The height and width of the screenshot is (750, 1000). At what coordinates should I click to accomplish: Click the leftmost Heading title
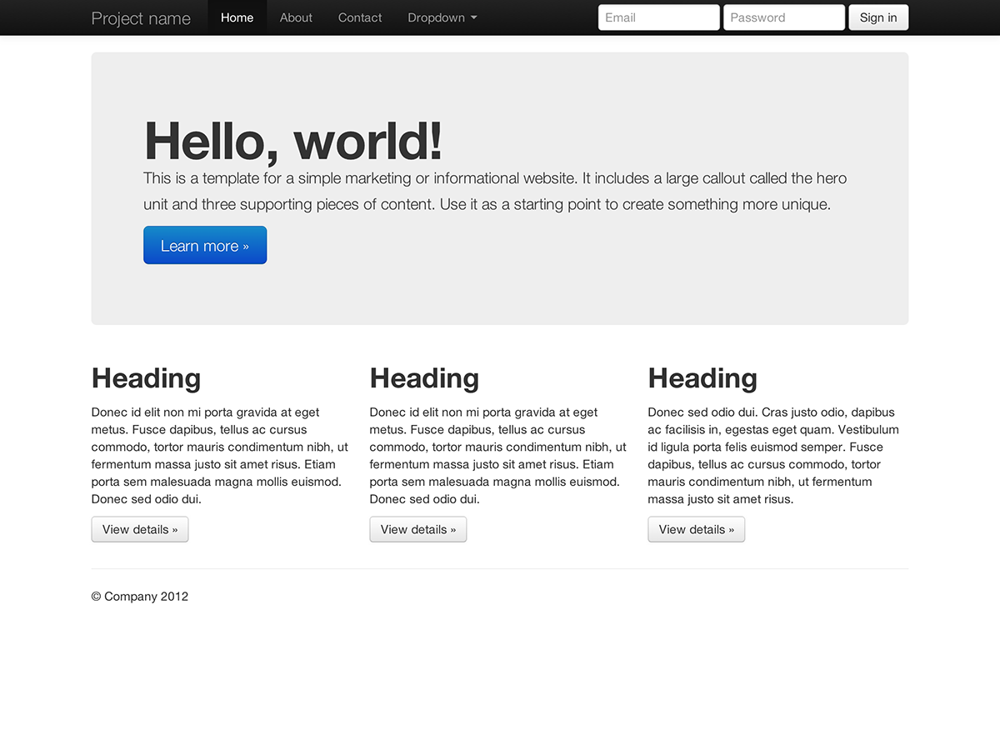146,378
